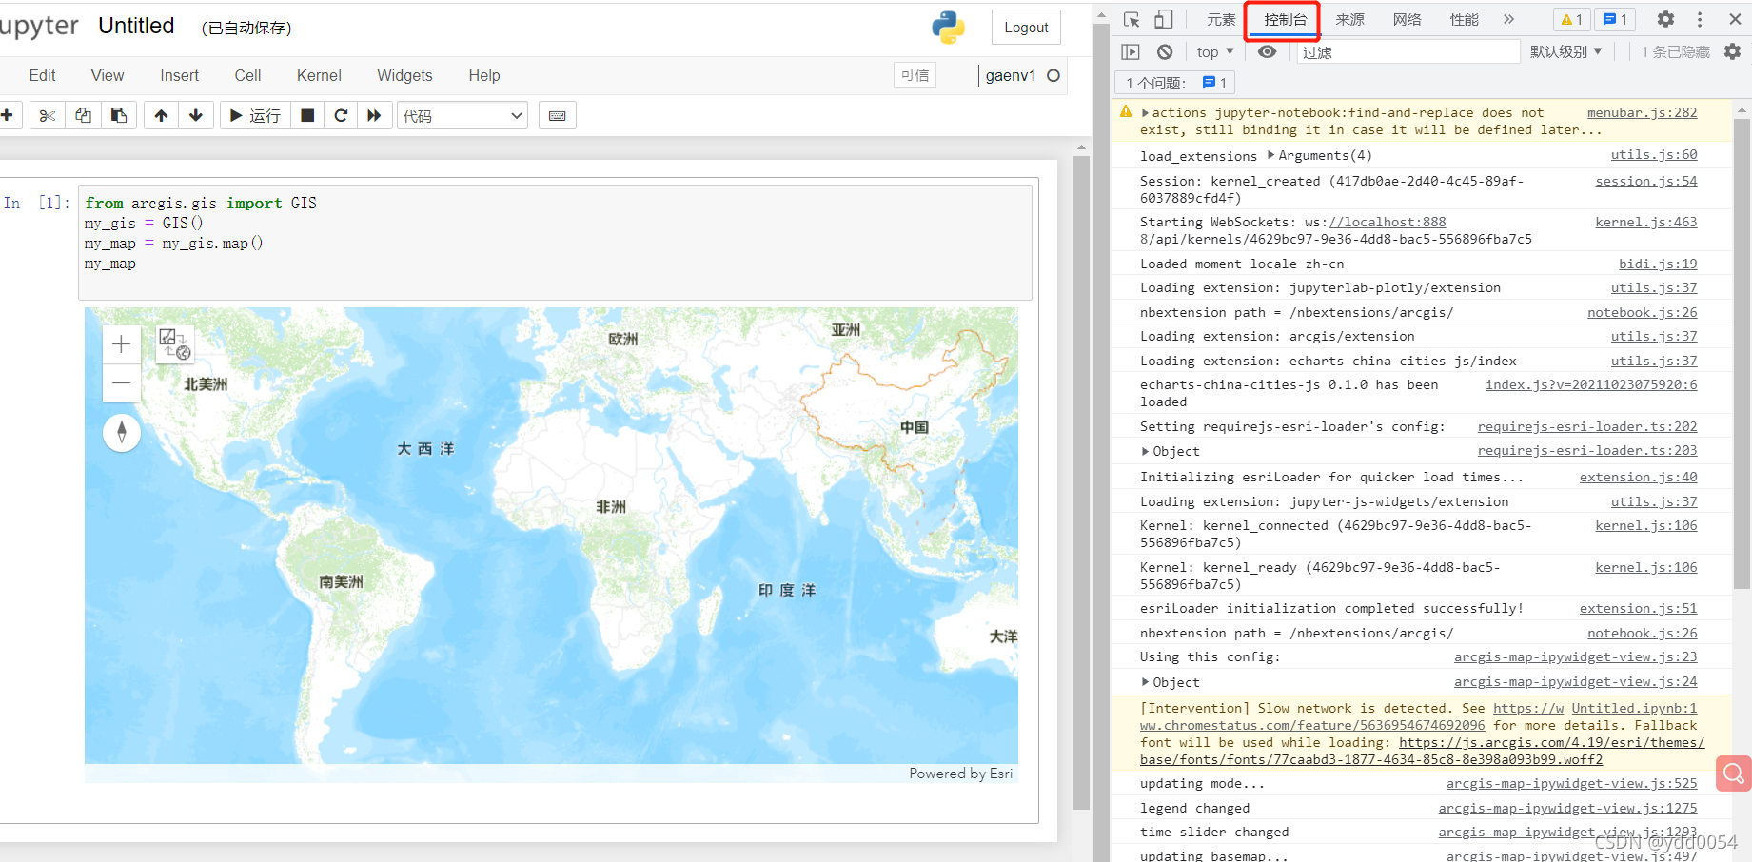Screen dimensions: 1752x862
Task: Click inside the 过滤 filter input field
Action: 1408,51
